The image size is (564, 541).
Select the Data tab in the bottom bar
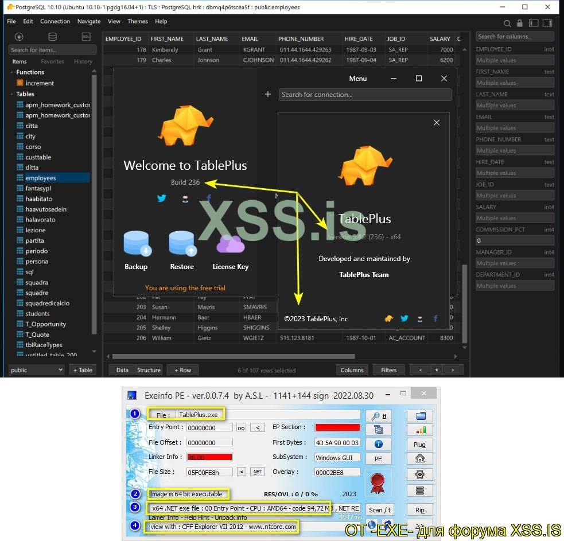pyautogui.click(x=122, y=370)
